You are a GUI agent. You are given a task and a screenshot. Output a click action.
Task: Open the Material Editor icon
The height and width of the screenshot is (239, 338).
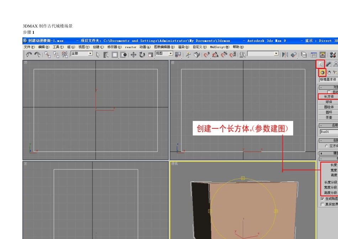tap(333, 54)
